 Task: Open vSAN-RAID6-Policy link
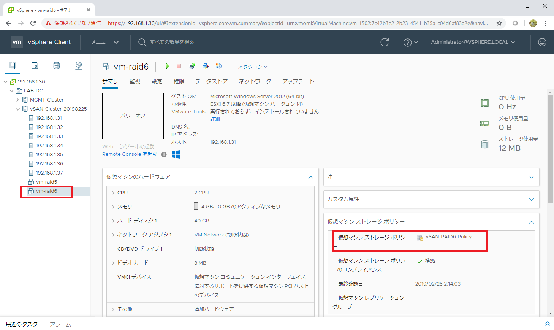449,237
